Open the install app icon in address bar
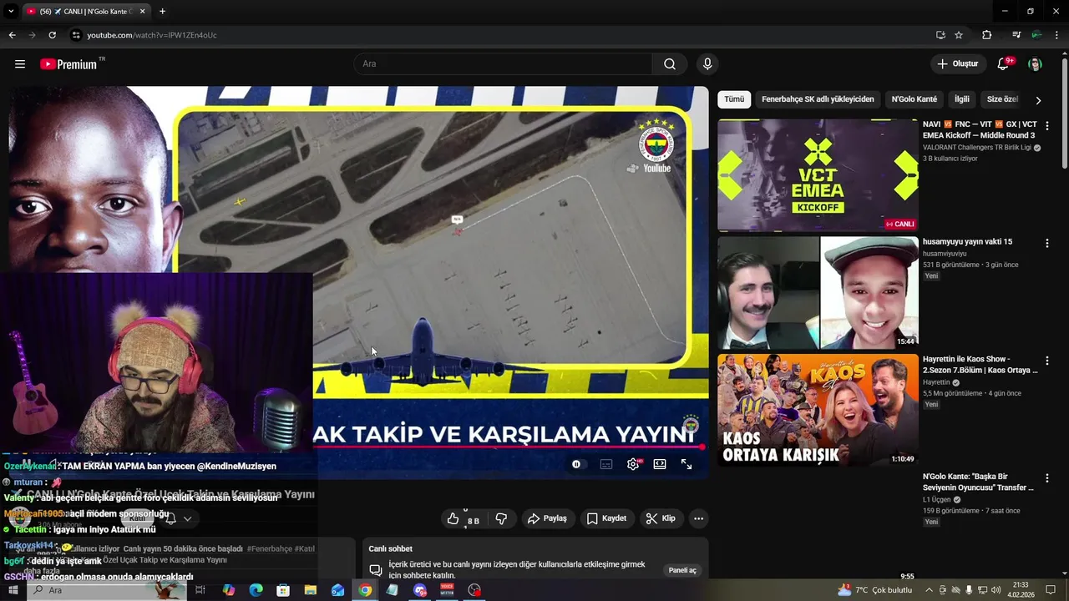This screenshot has width=1069, height=601. 940,35
